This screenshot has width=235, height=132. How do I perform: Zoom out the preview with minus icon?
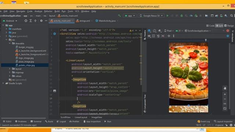tap(225, 99)
